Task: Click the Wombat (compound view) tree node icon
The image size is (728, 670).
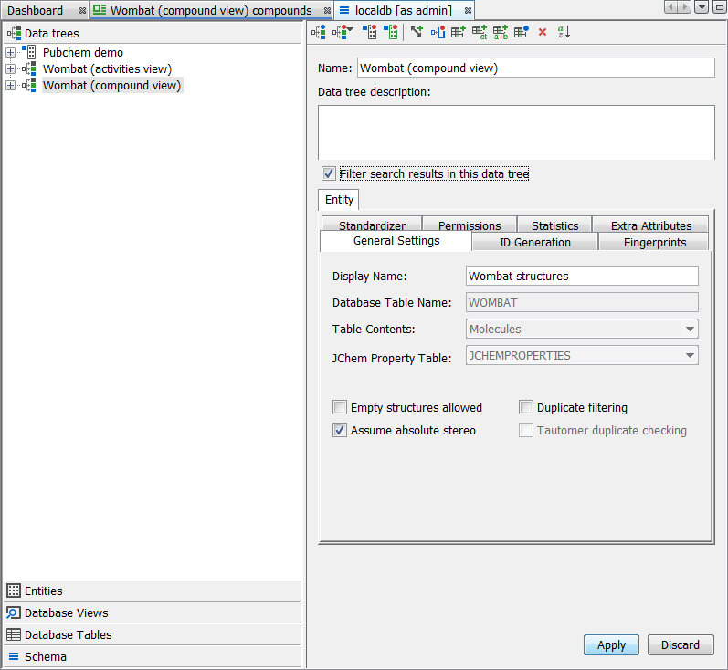Action: tap(29, 86)
